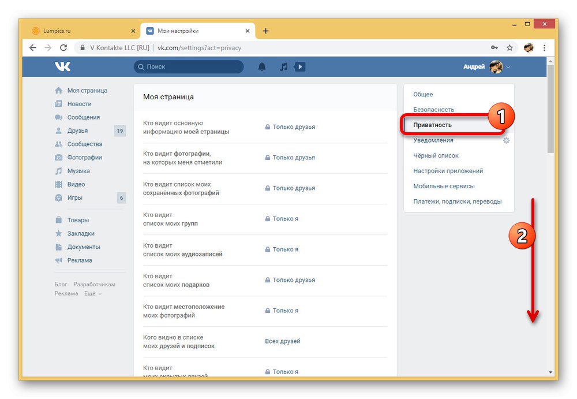Screen dimensions: 577x399
Task: Go to Сообщения in left sidebar
Action: pyautogui.click(x=83, y=117)
